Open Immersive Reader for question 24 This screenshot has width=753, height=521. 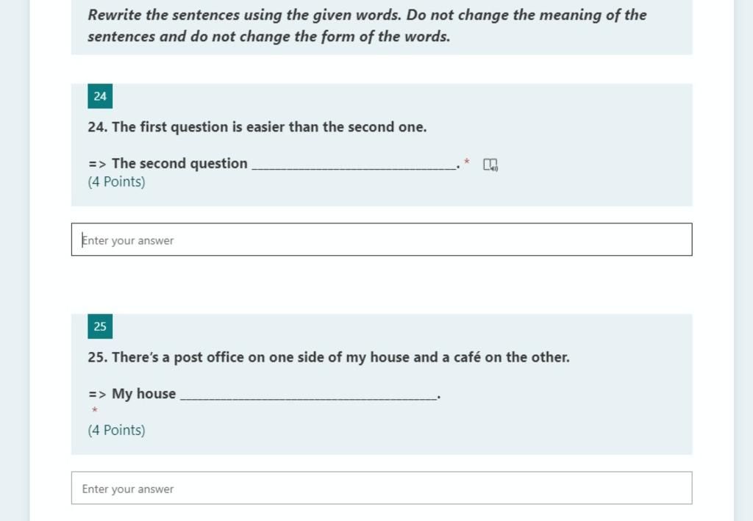click(x=490, y=165)
